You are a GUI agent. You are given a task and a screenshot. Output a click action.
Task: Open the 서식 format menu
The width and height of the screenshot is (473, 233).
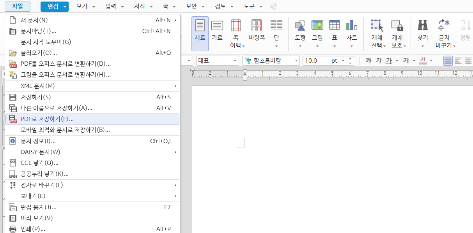[143, 6]
